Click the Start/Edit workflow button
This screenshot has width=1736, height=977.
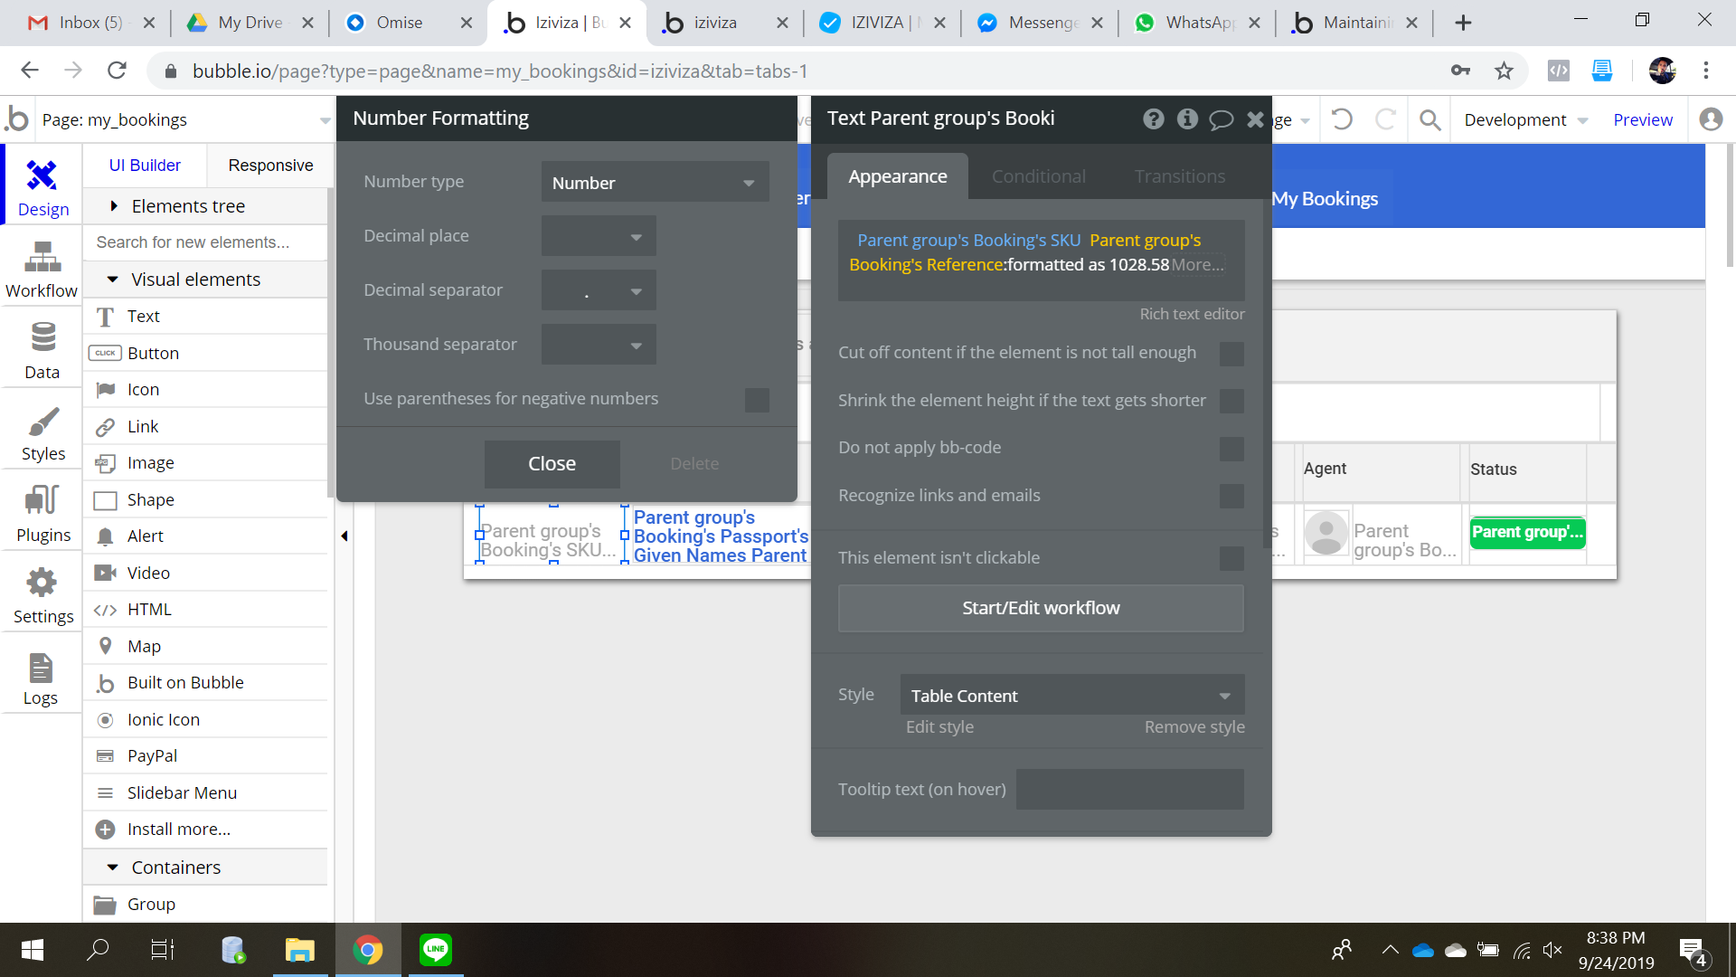tap(1041, 608)
